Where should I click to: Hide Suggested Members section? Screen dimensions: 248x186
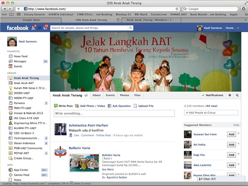(x=236, y=125)
